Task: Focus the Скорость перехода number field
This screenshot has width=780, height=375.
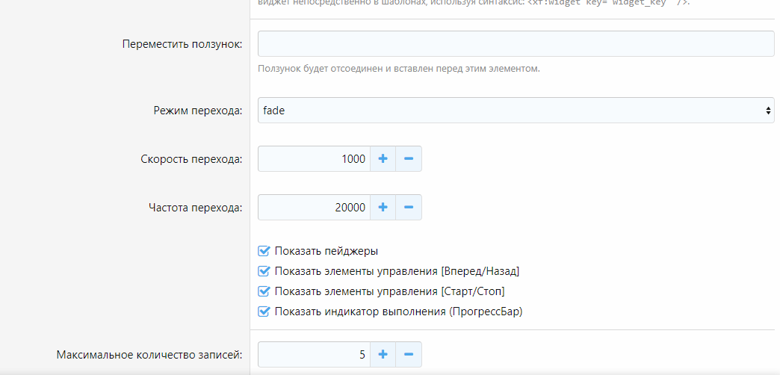Action: click(314, 159)
